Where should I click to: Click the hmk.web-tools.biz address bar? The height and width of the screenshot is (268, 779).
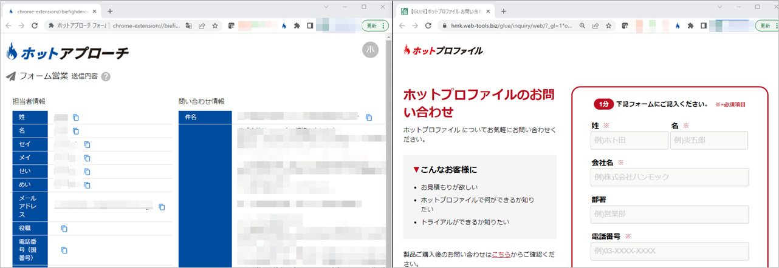tap(512, 26)
